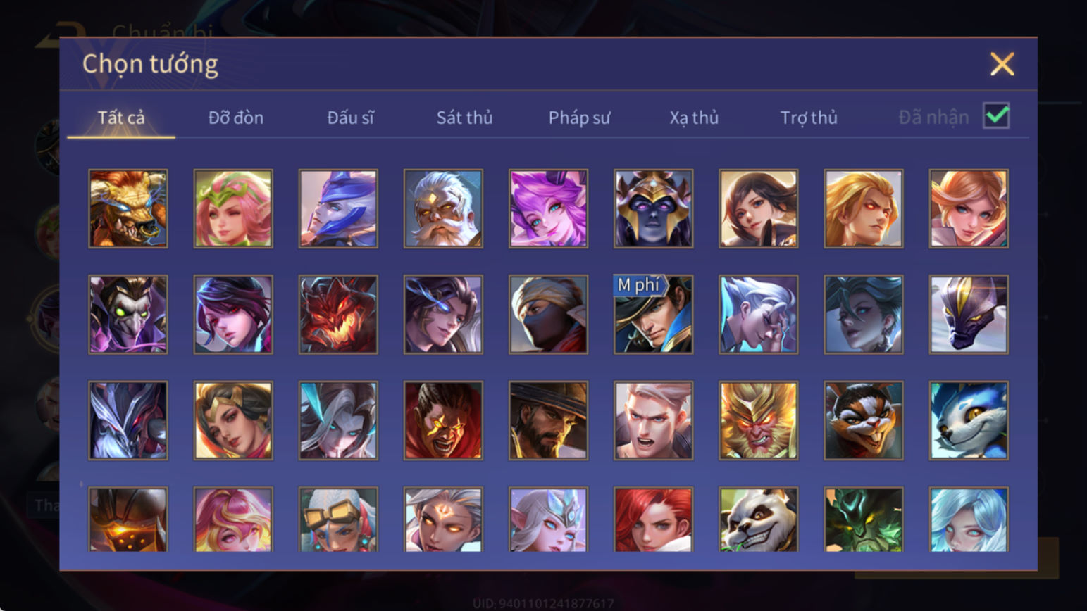This screenshot has height=611, width=1087.
Task: View the 'Trợ thủ' tab
Action: pyautogui.click(x=809, y=118)
